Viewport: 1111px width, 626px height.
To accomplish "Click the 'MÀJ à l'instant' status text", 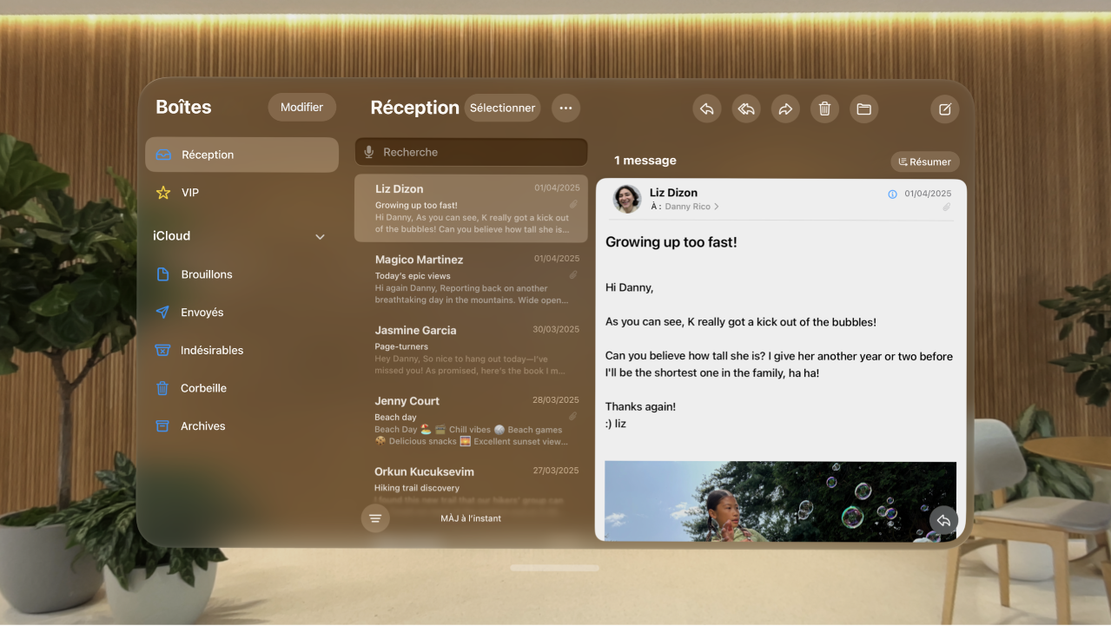I will coord(471,518).
